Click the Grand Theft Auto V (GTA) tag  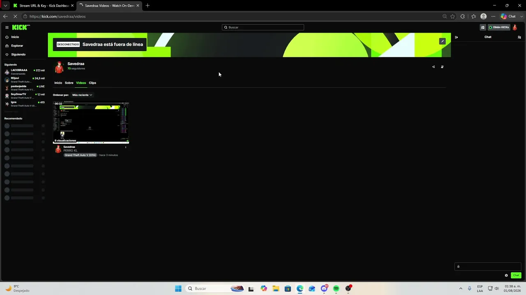coord(80,155)
